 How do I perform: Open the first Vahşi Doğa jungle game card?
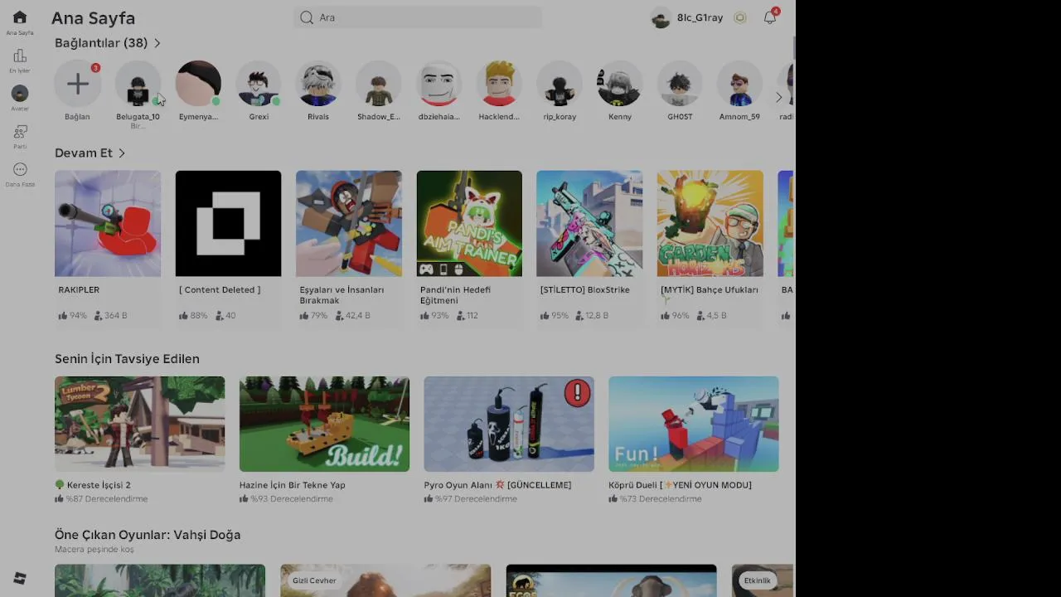point(160,580)
